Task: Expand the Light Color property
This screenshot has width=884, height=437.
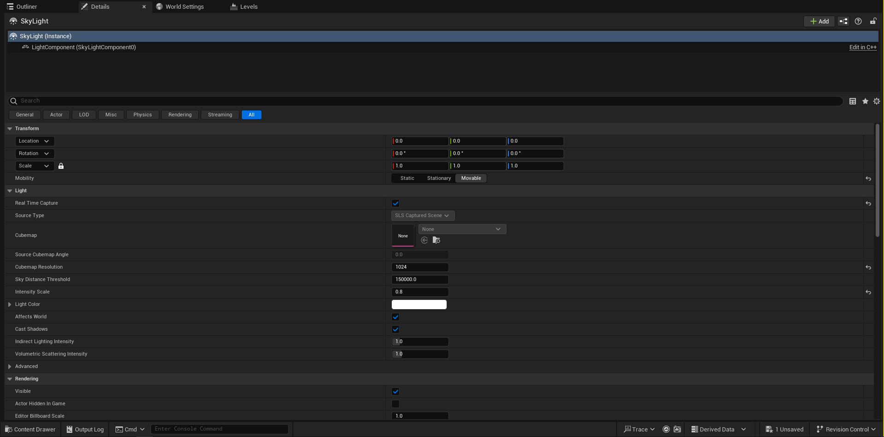Action: pyautogui.click(x=10, y=305)
